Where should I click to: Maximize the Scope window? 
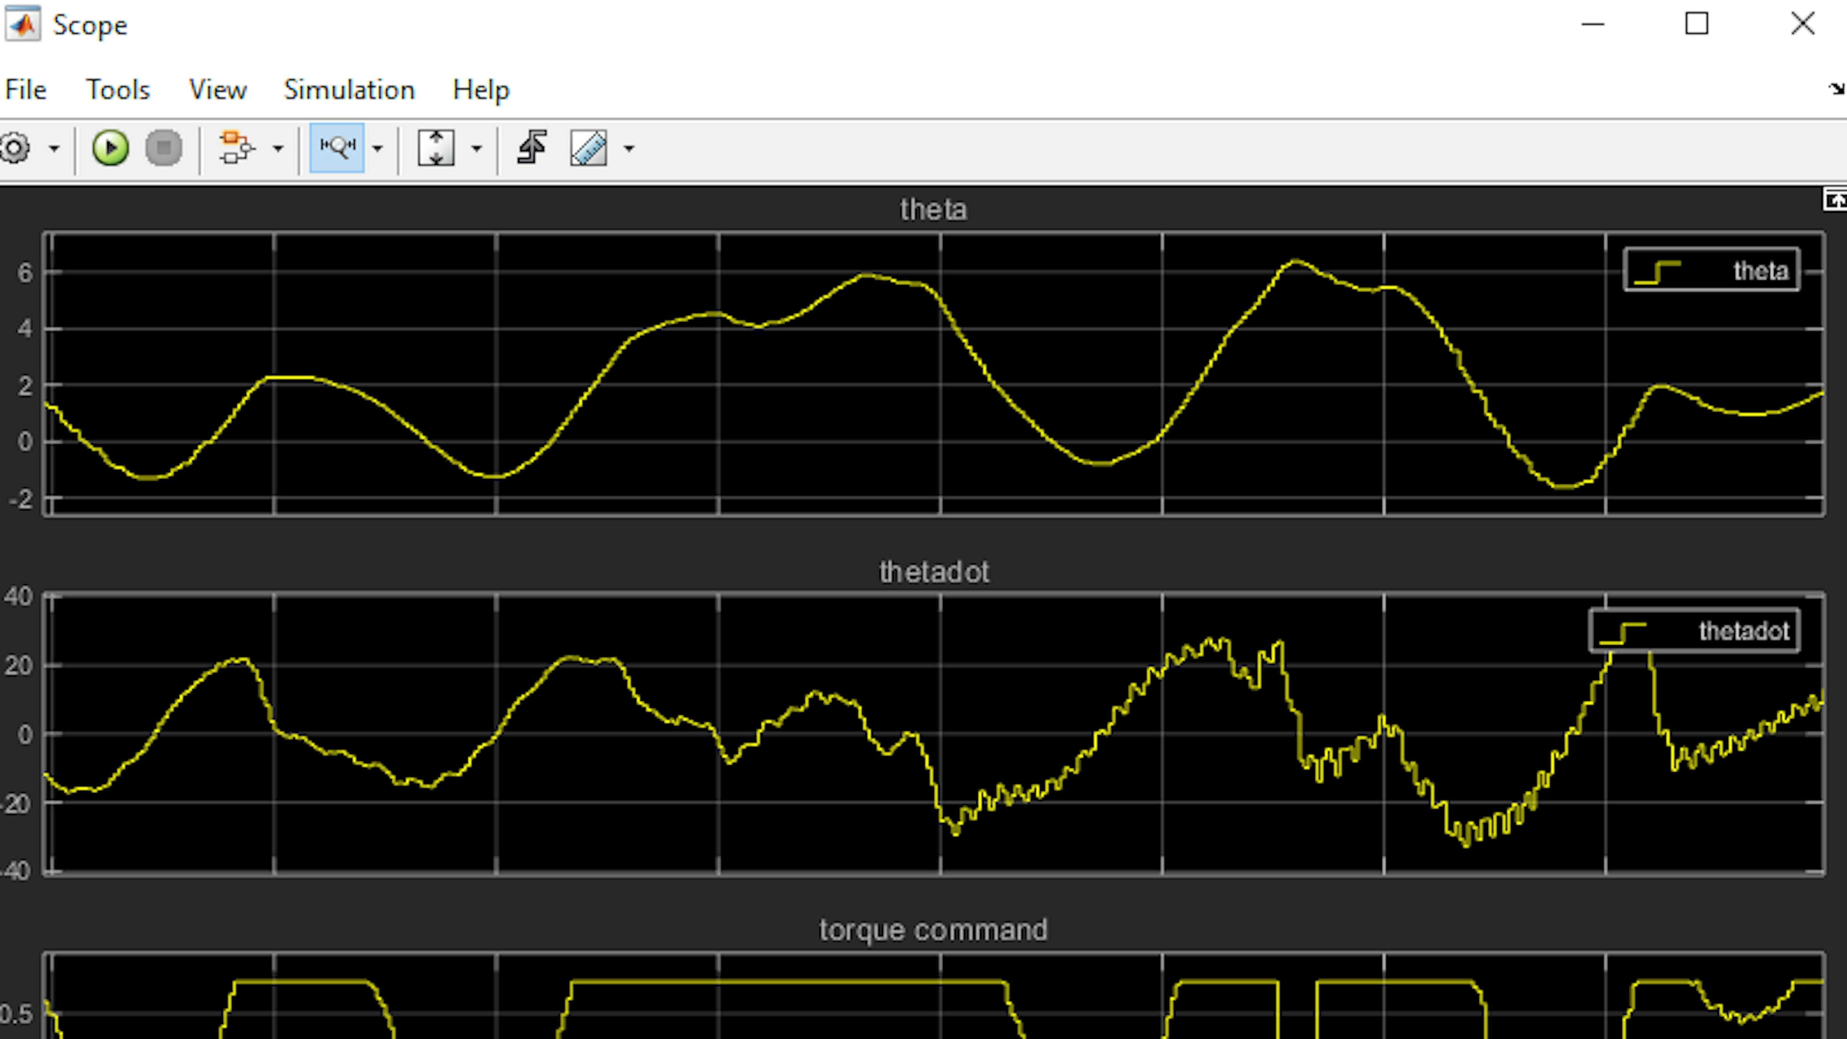1696,24
